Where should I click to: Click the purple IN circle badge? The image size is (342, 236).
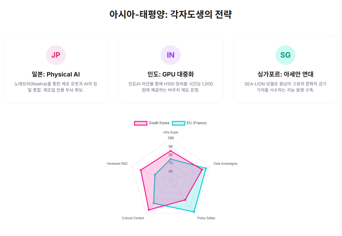coord(170,55)
